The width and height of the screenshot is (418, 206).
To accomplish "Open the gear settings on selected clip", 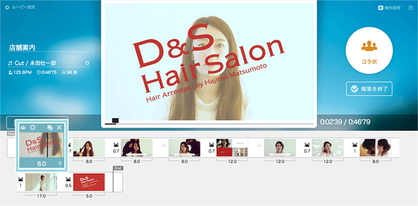I will tap(33, 127).
